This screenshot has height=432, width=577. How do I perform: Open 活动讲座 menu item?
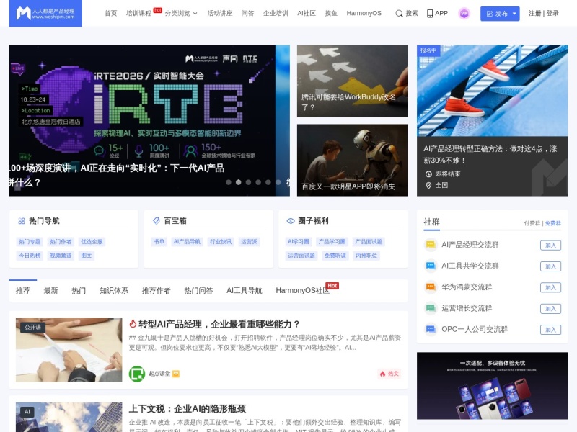click(220, 13)
